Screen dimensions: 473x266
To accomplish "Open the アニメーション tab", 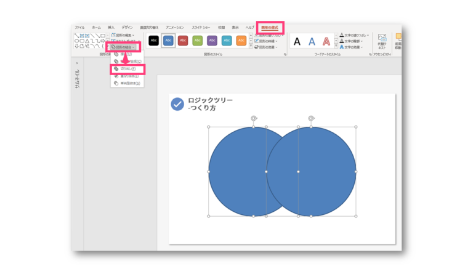I will [x=175, y=28].
